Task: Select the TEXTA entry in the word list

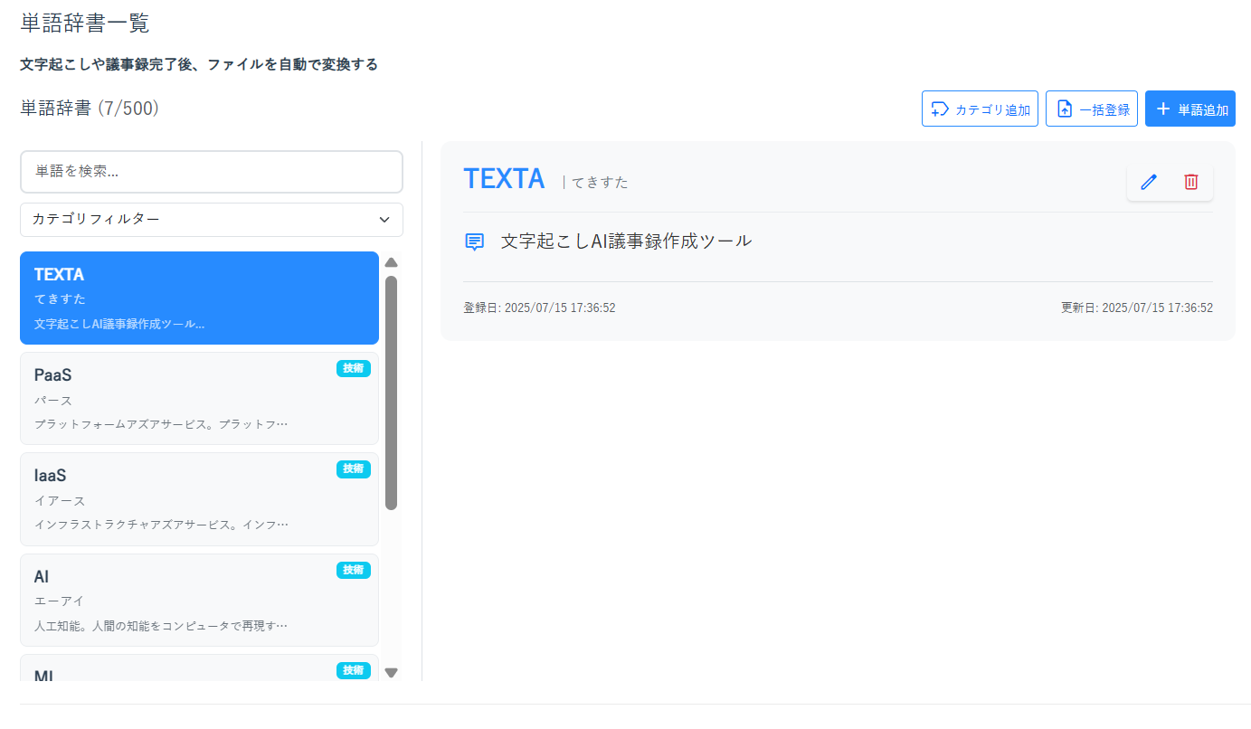Action: tap(199, 298)
